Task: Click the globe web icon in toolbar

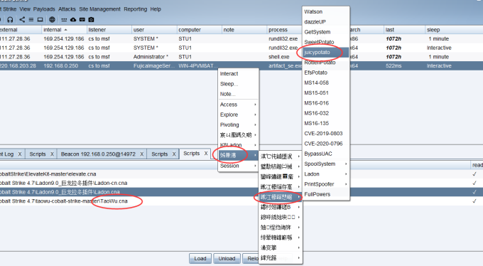Action: (52, 20)
